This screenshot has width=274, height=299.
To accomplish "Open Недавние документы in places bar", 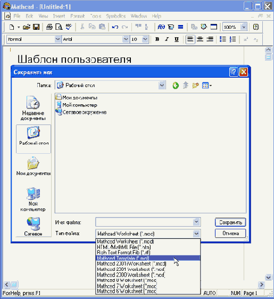I will [x=33, y=108].
